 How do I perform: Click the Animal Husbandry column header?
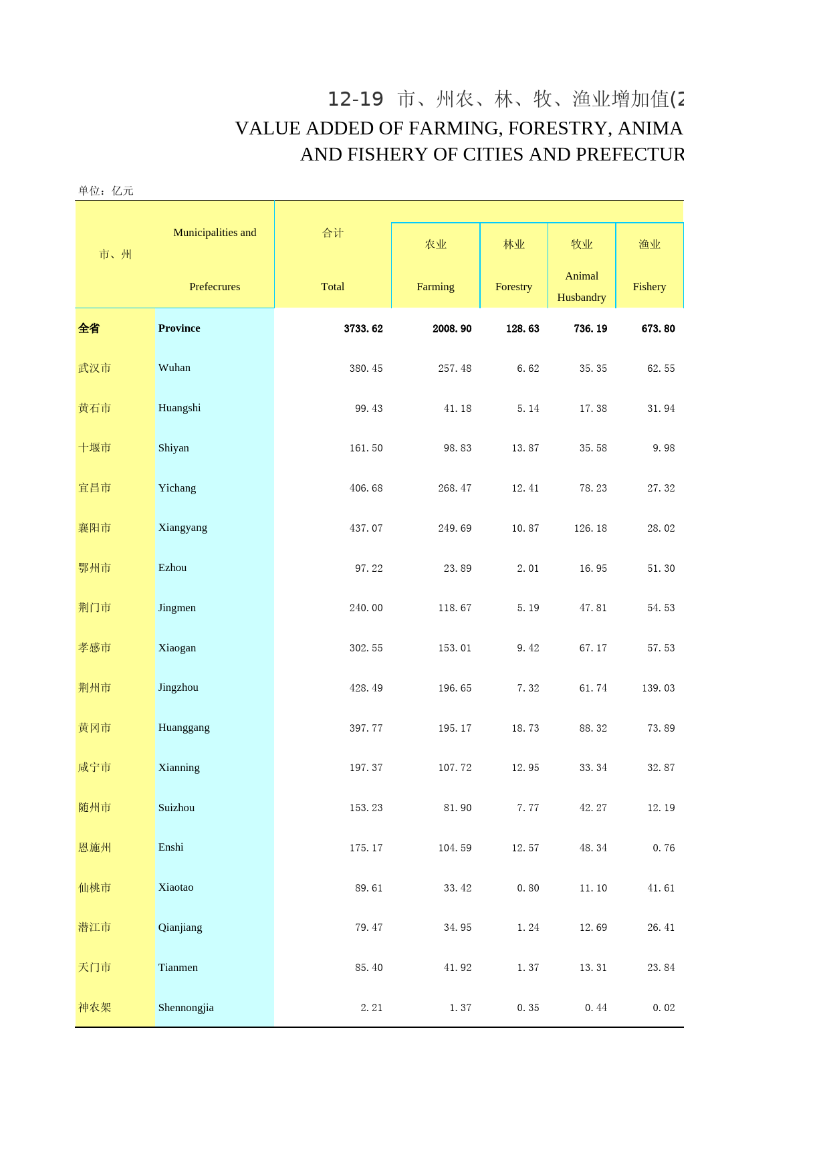582,287
